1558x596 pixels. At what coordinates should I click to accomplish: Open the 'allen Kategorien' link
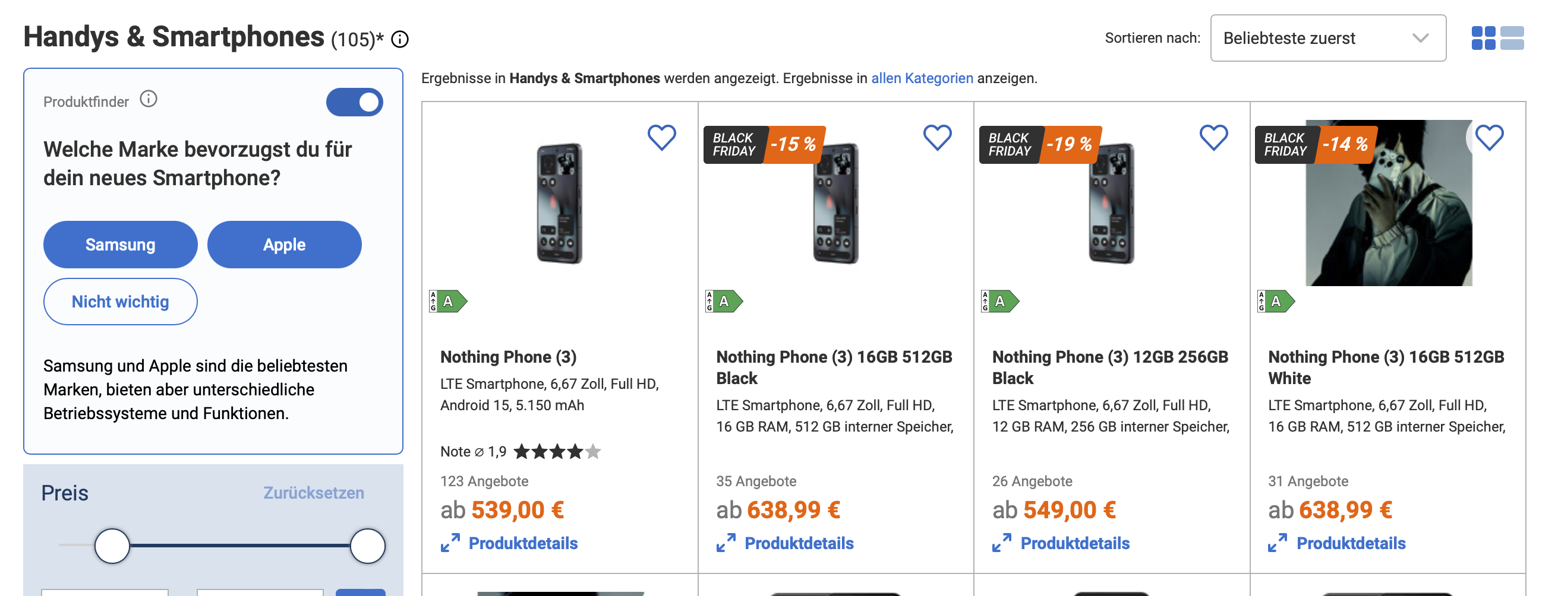click(x=922, y=78)
